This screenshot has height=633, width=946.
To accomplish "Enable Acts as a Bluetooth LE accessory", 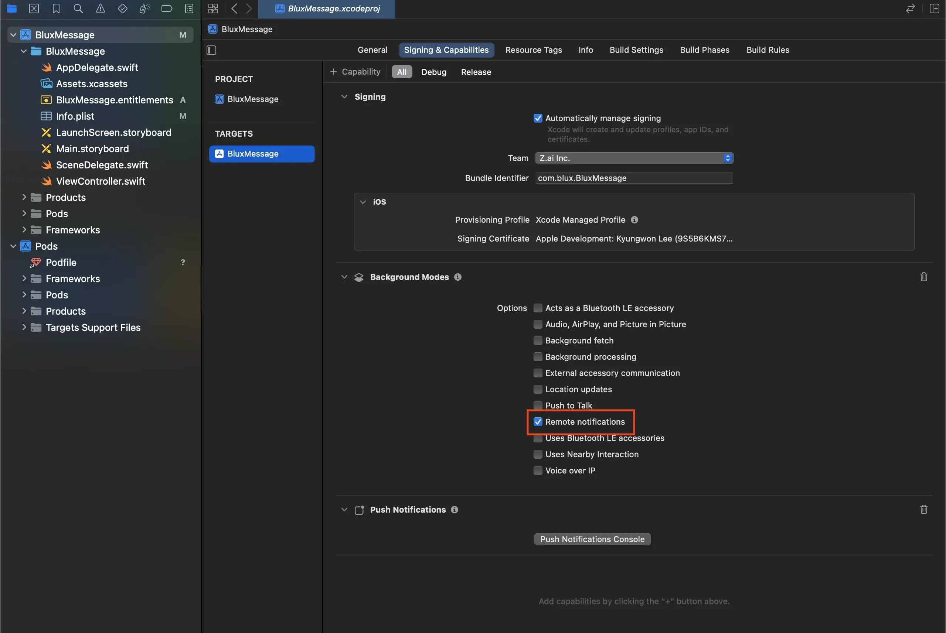I will pos(538,308).
